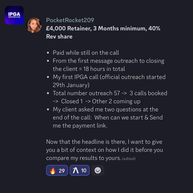The width and height of the screenshot is (193, 193).
Task: Click the 'Now that the headline' paragraph
Action: pos(104,150)
